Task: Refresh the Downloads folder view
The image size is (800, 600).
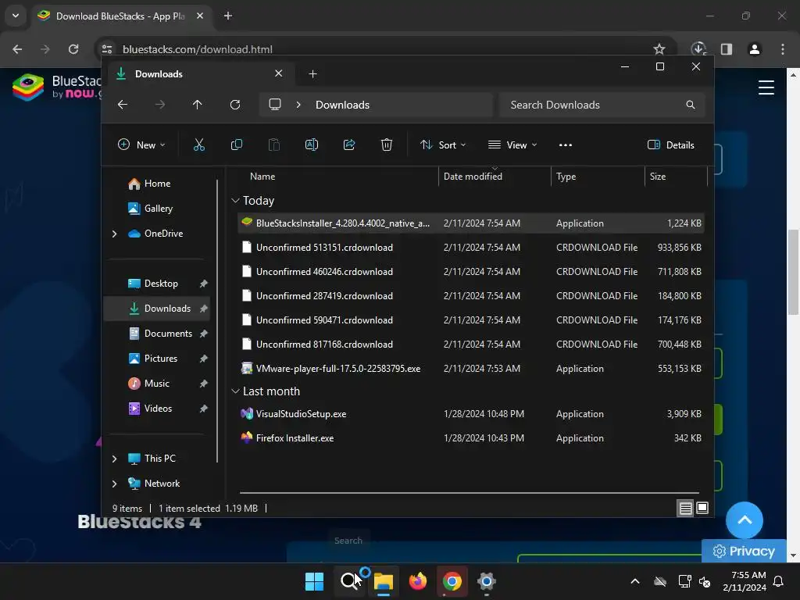Action: pos(235,105)
